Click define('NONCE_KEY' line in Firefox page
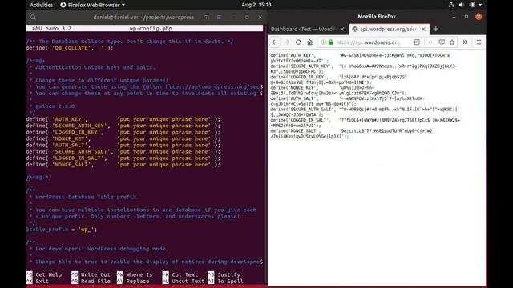The height and width of the screenshot is (288, 513). (322, 88)
